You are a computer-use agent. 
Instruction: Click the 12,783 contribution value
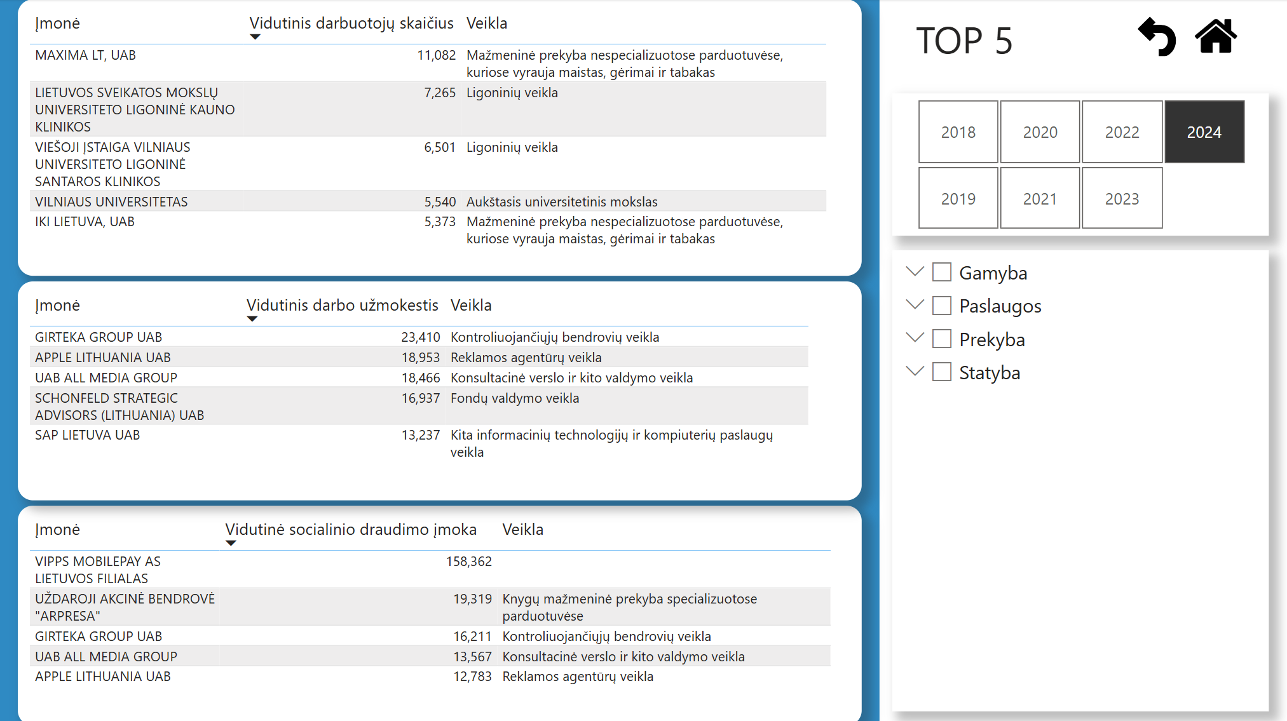click(x=472, y=677)
